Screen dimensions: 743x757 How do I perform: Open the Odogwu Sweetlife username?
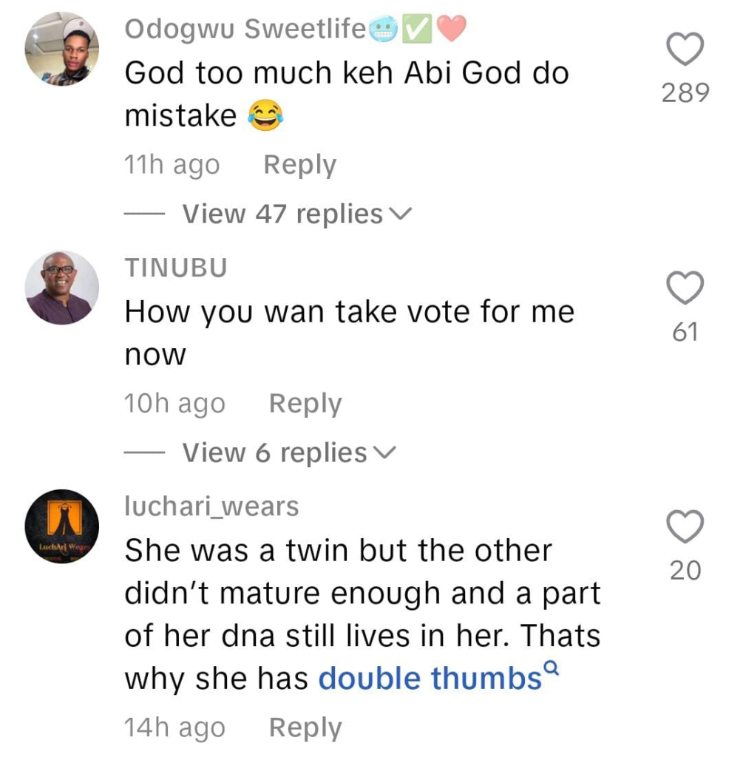click(245, 29)
